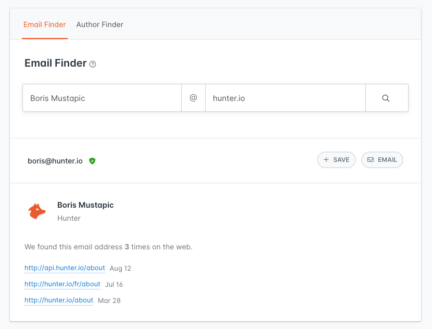The image size is (432, 329).
Task: Open the Email Finder help question-mark icon
Action: [93, 64]
